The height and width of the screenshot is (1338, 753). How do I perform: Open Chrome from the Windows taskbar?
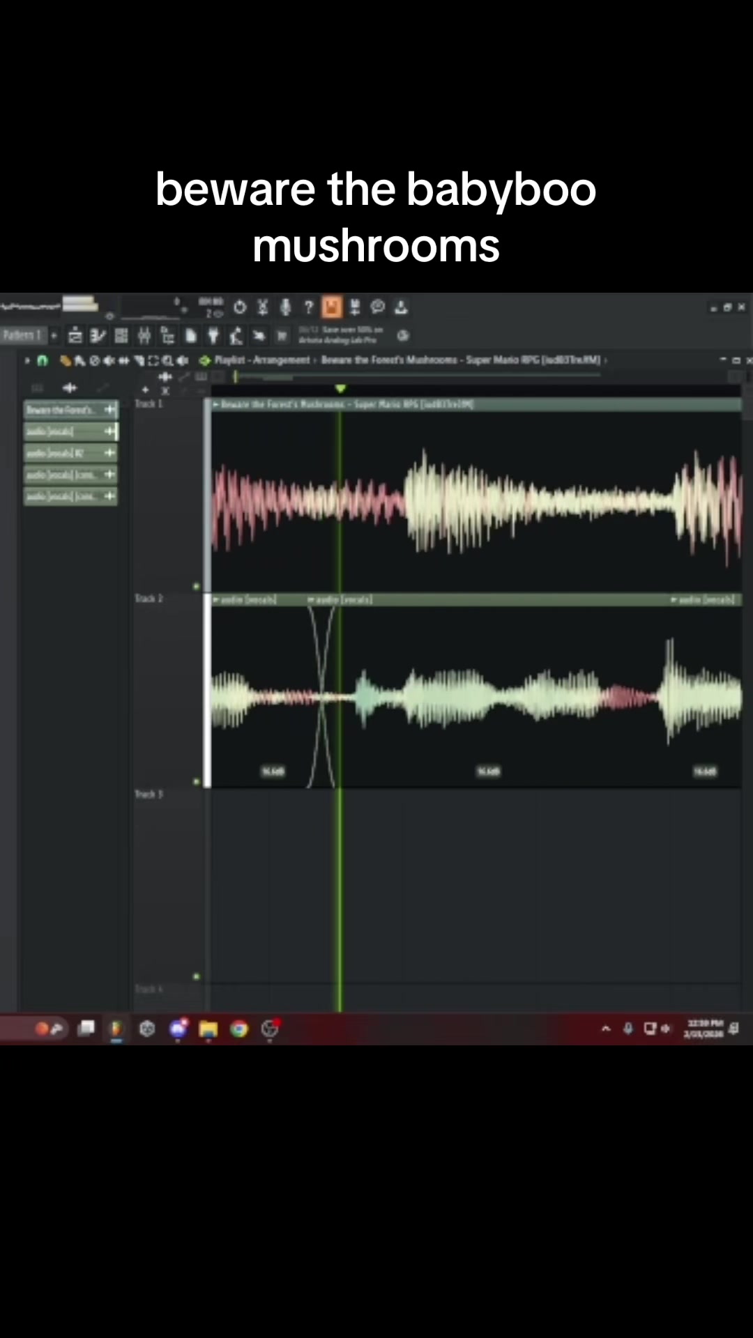(239, 1029)
